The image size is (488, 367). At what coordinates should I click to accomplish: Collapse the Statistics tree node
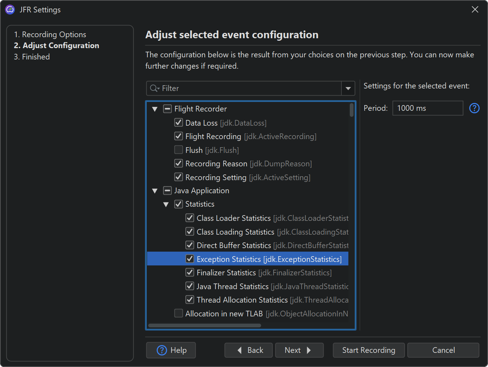point(166,204)
